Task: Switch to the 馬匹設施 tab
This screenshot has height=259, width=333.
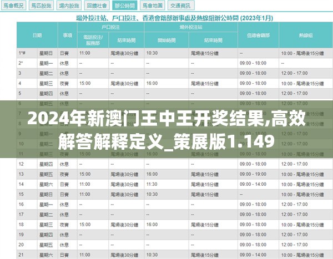Action: [x=41, y=6]
